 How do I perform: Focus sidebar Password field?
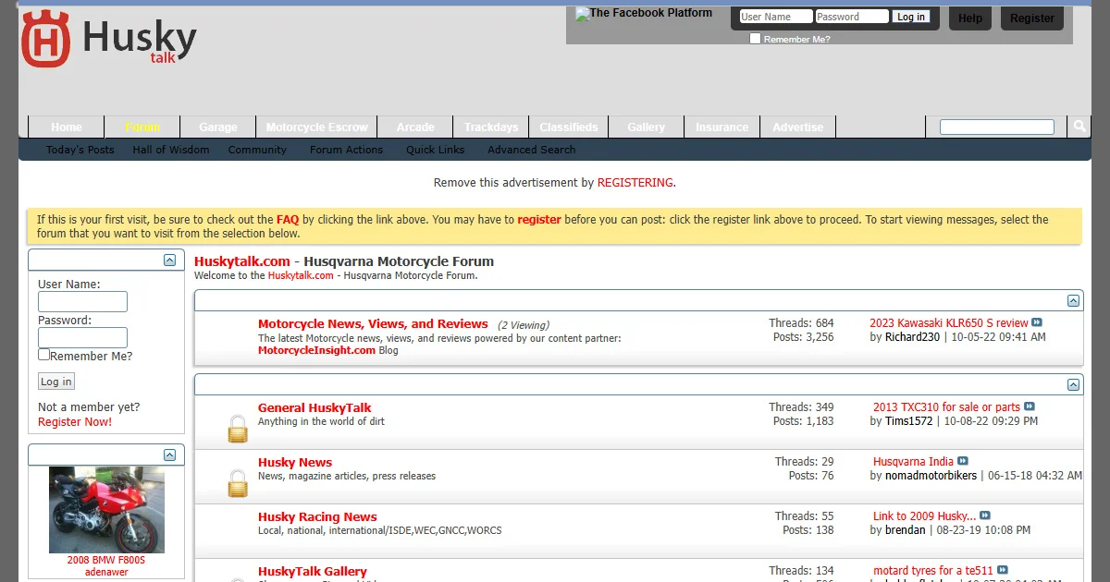click(82, 337)
